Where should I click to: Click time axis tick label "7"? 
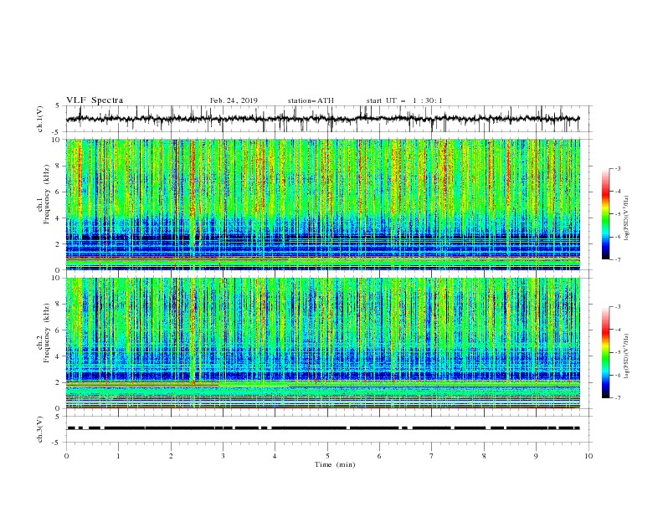[x=432, y=456]
